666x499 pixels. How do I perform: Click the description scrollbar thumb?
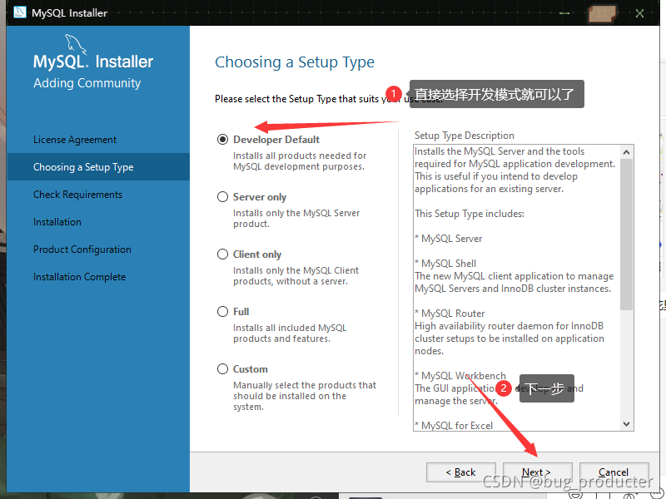627,235
